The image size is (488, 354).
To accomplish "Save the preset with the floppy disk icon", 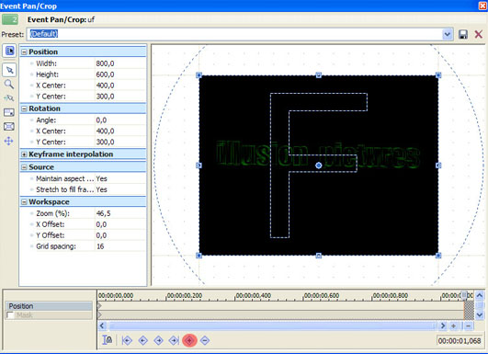I will 463,34.
